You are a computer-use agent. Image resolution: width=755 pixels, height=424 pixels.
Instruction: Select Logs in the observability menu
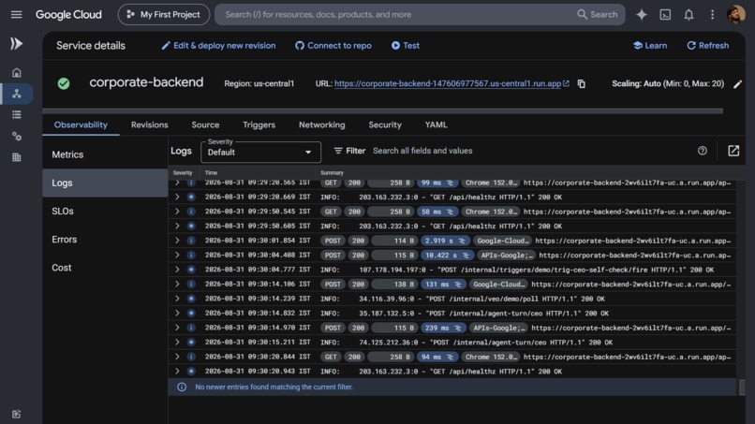(x=105, y=183)
